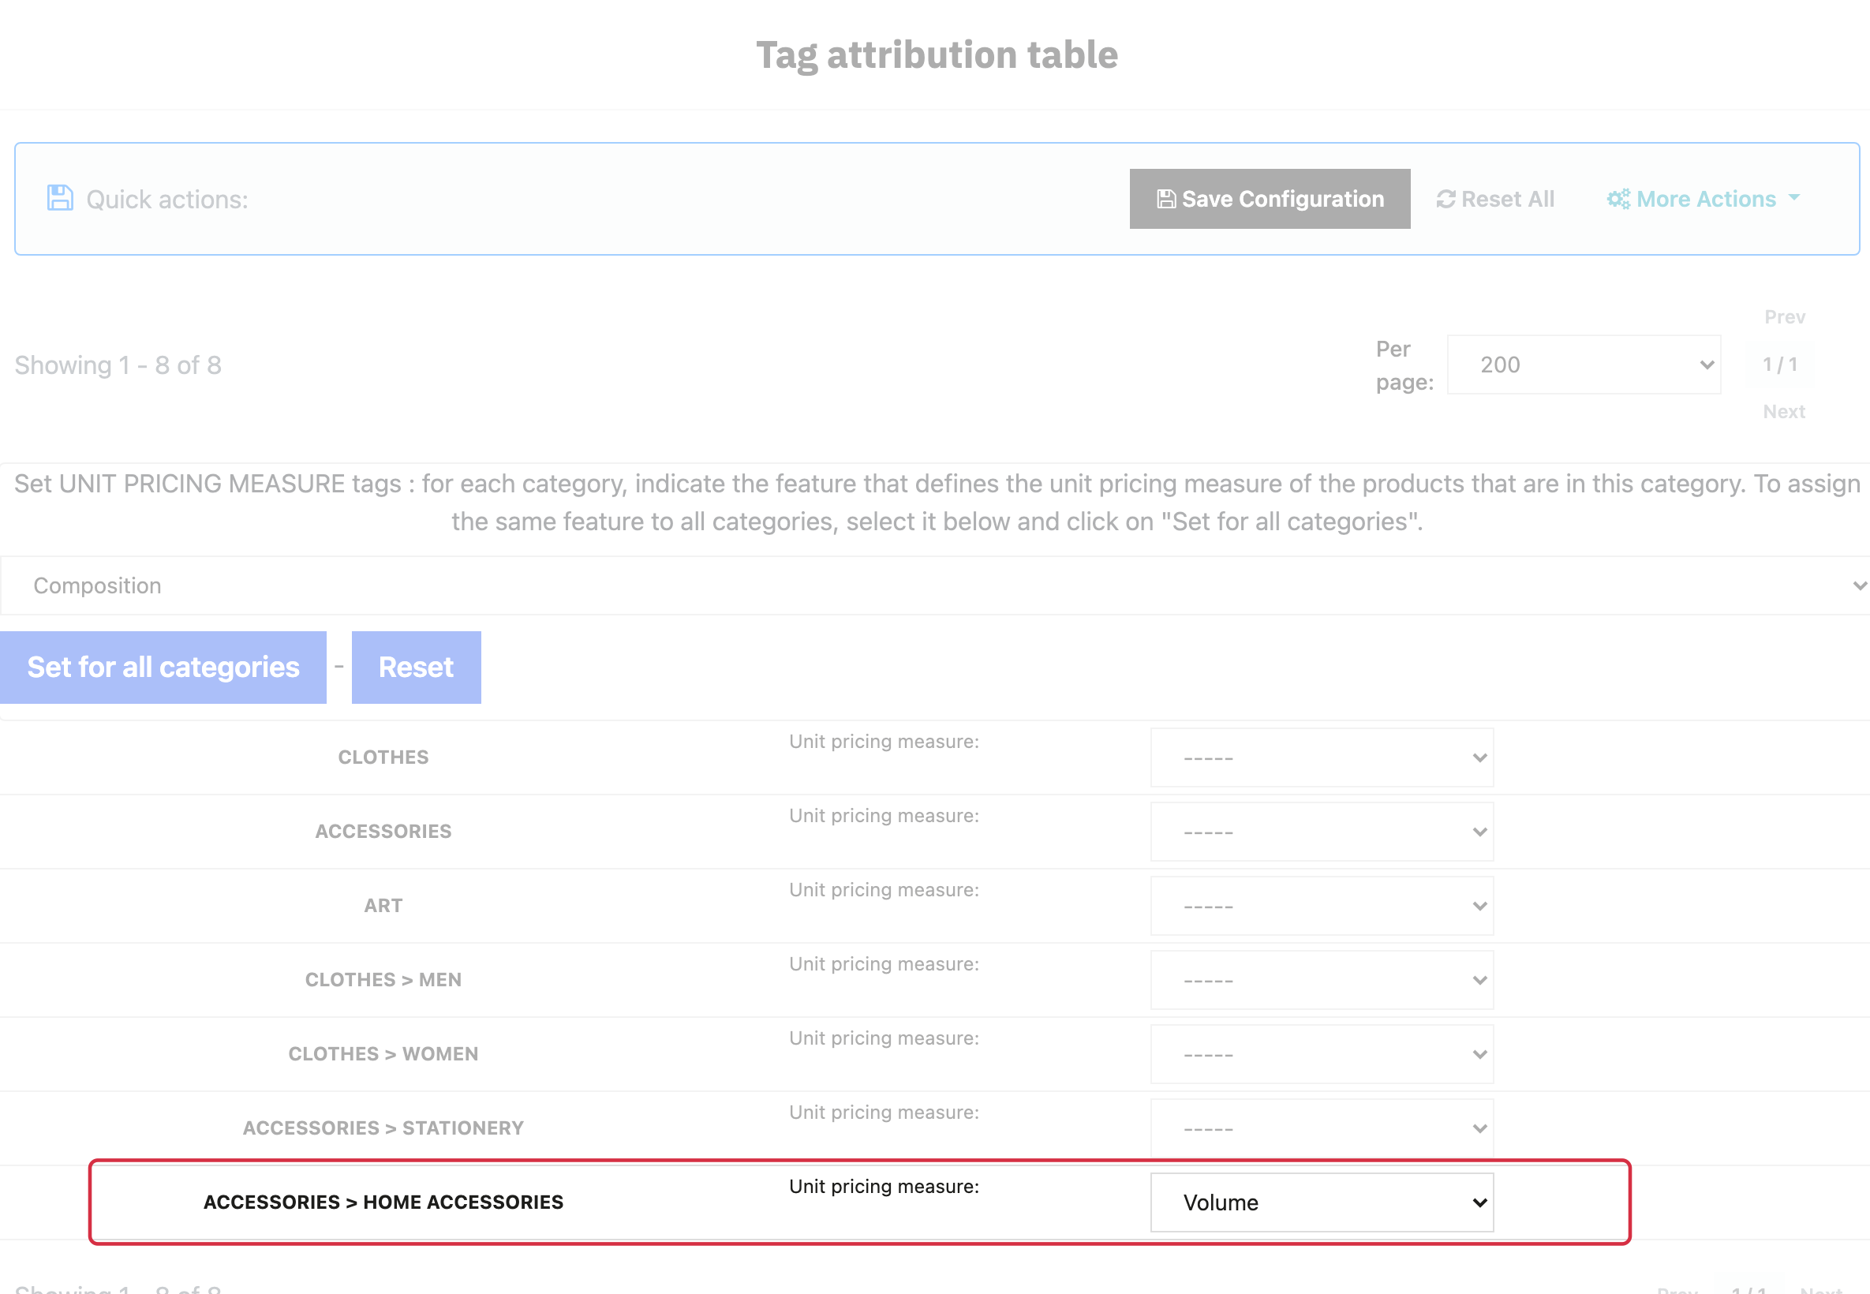The height and width of the screenshot is (1294, 1870).
Task: Click the CLOTHES category label
Action: click(x=383, y=757)
